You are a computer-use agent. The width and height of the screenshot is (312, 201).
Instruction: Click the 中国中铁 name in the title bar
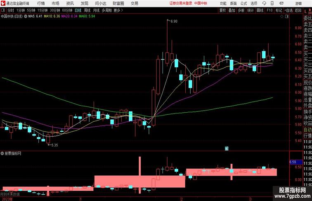coord(201,3)
